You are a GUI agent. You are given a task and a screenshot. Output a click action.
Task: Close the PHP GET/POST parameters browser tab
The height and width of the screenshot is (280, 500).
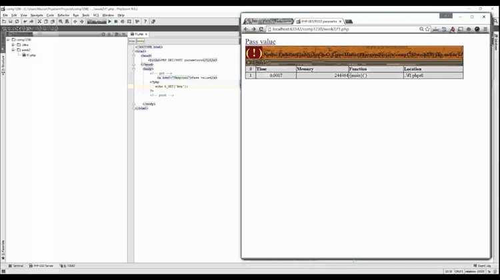coord(340,21)
